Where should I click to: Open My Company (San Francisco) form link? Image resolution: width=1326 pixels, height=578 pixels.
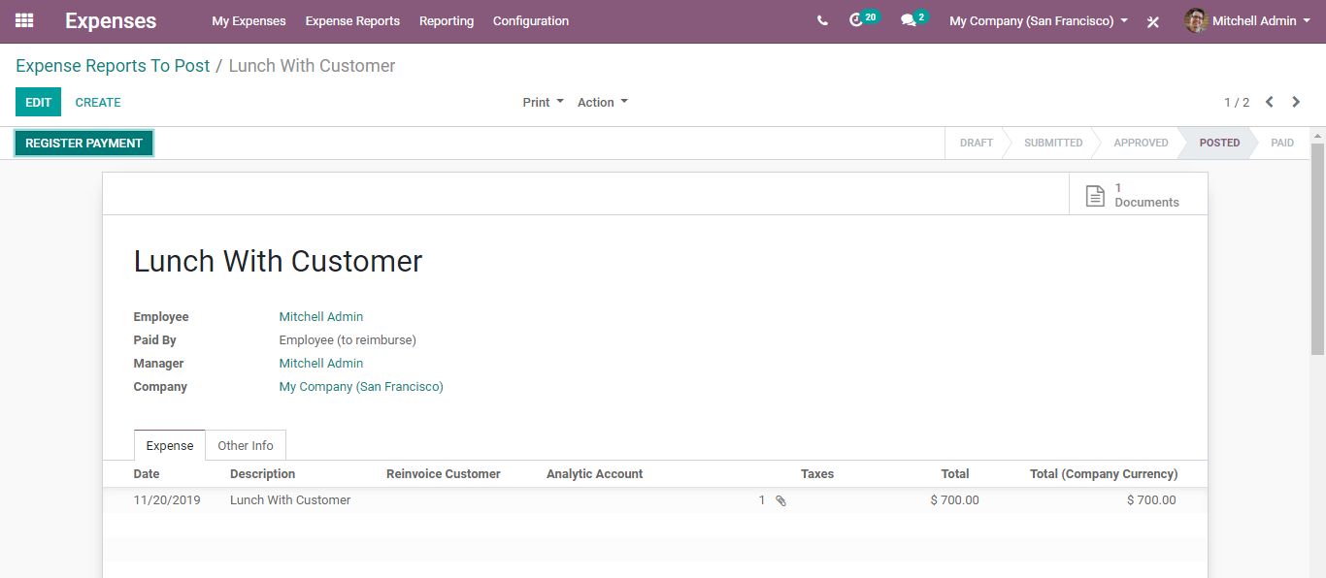[361, 387]
